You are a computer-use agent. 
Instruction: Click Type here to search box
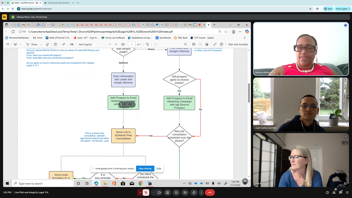point(43,183)
